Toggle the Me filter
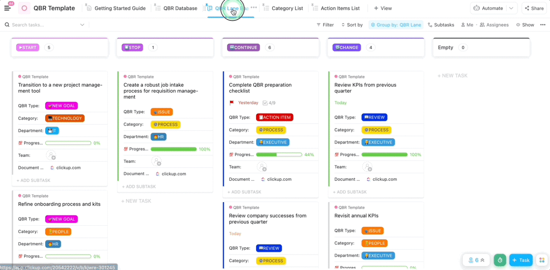Screen dimensions: 550x270 coord(467,25)
